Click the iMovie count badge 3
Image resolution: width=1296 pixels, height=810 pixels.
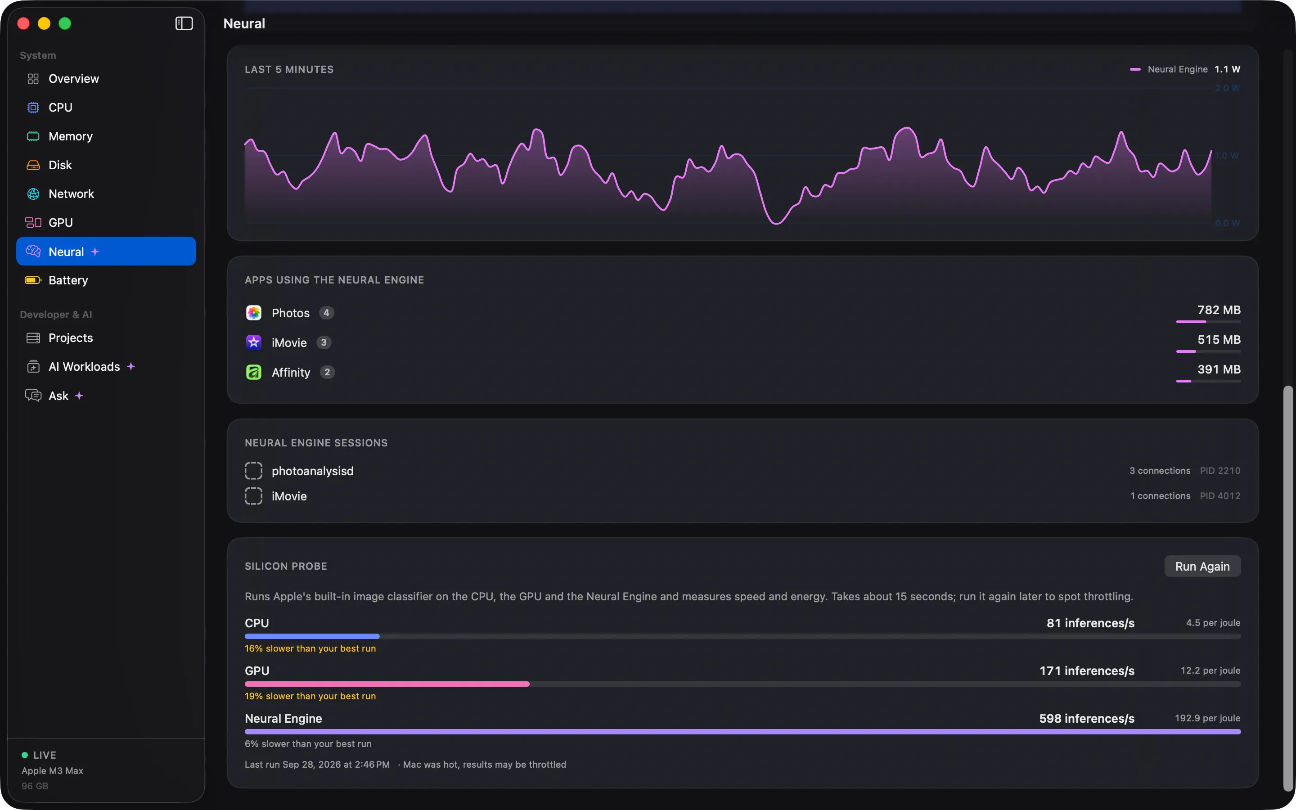324,342
